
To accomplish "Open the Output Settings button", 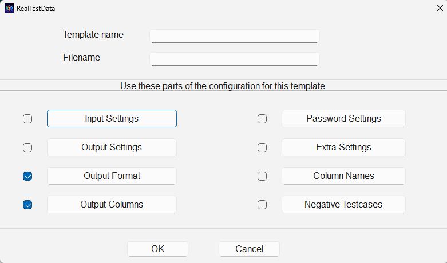I will click(x=112, y=148).
